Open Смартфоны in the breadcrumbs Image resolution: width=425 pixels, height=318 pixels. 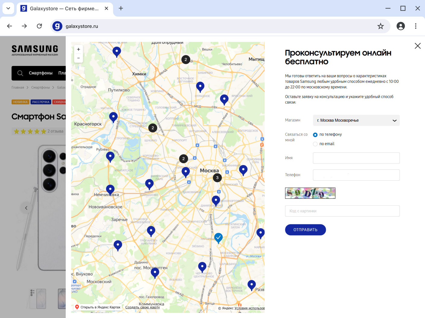point(41,88)
